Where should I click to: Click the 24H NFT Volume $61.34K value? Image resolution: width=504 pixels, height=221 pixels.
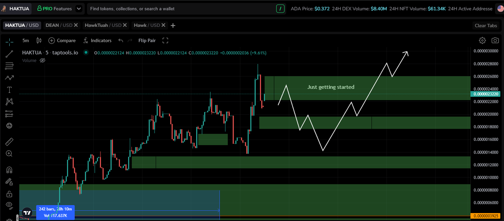click(436, 8)
